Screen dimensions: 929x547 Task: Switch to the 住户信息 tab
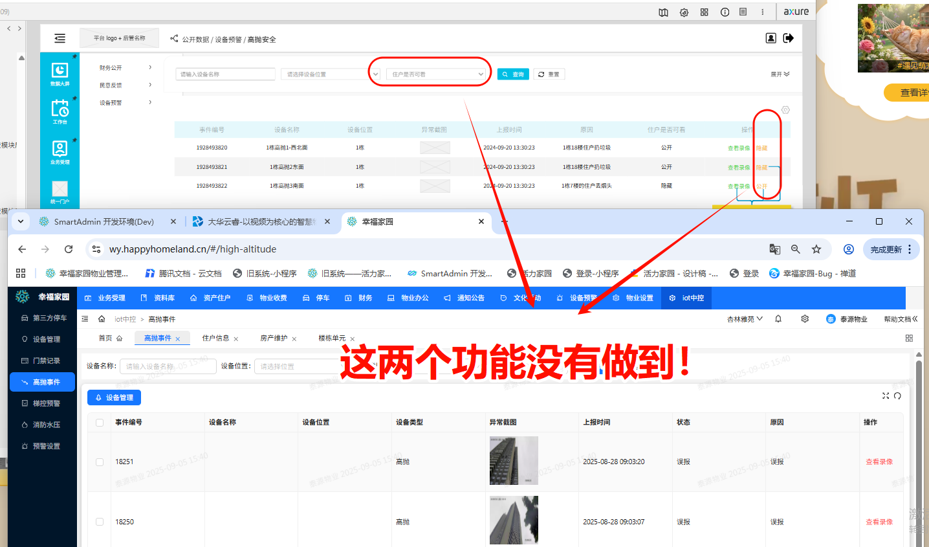click(215, 338)
